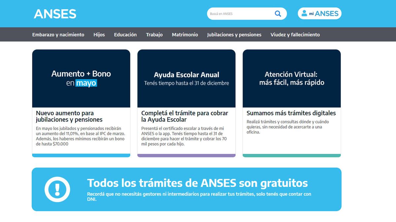Open the mi ANSES login button
Viewport: 396px width, 222px height.
point(319,13)
